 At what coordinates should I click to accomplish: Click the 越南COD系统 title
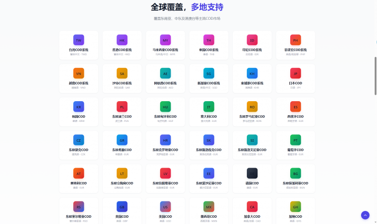tap(79, 83)
